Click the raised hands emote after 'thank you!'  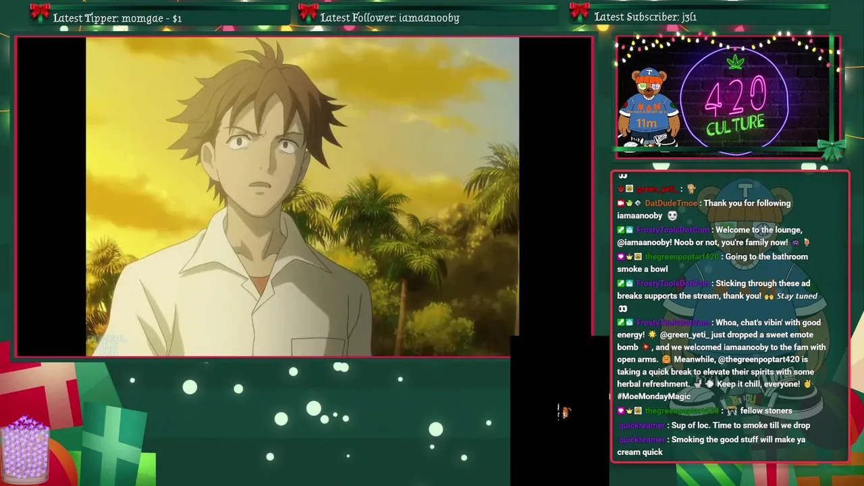coord(769,296)
